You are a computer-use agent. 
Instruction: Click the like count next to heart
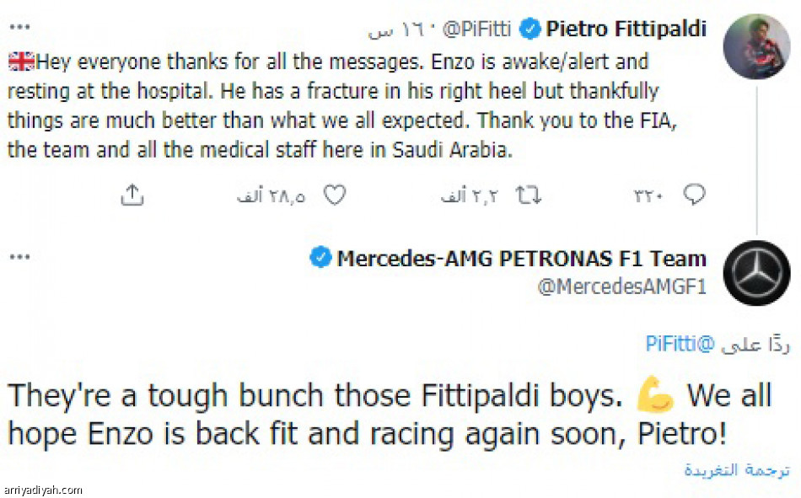(x=271, y=196)
